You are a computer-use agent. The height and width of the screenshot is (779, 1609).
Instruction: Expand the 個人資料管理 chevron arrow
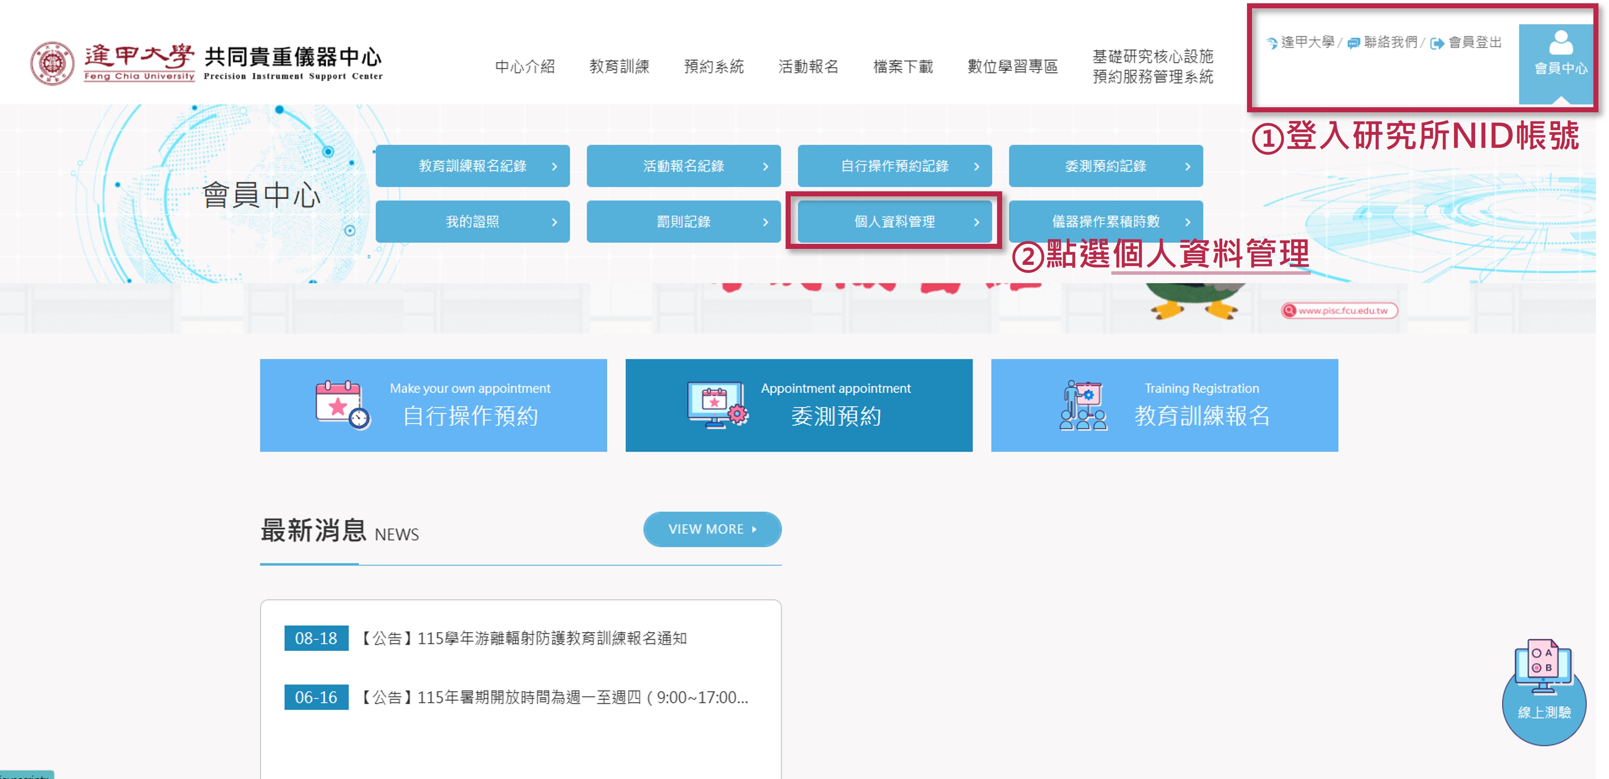coord(976,222)
